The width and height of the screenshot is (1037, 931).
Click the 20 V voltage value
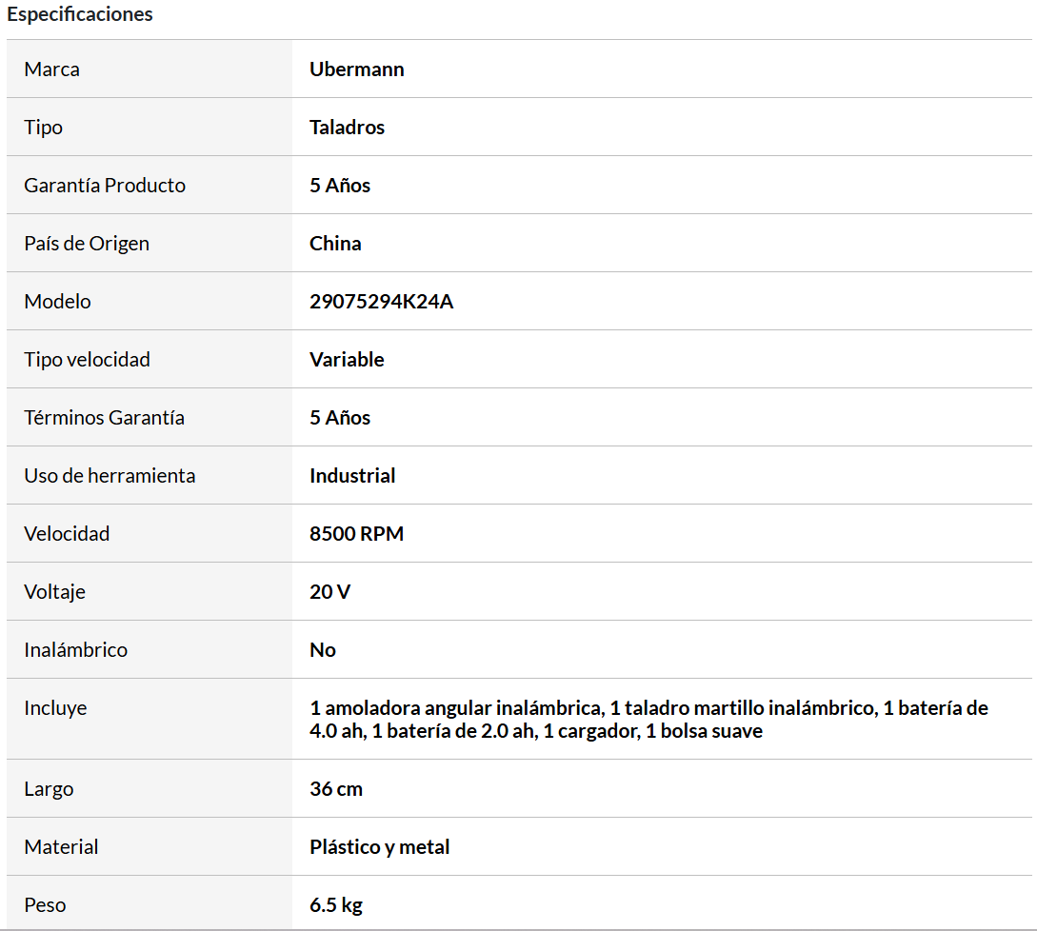point(329,592)
